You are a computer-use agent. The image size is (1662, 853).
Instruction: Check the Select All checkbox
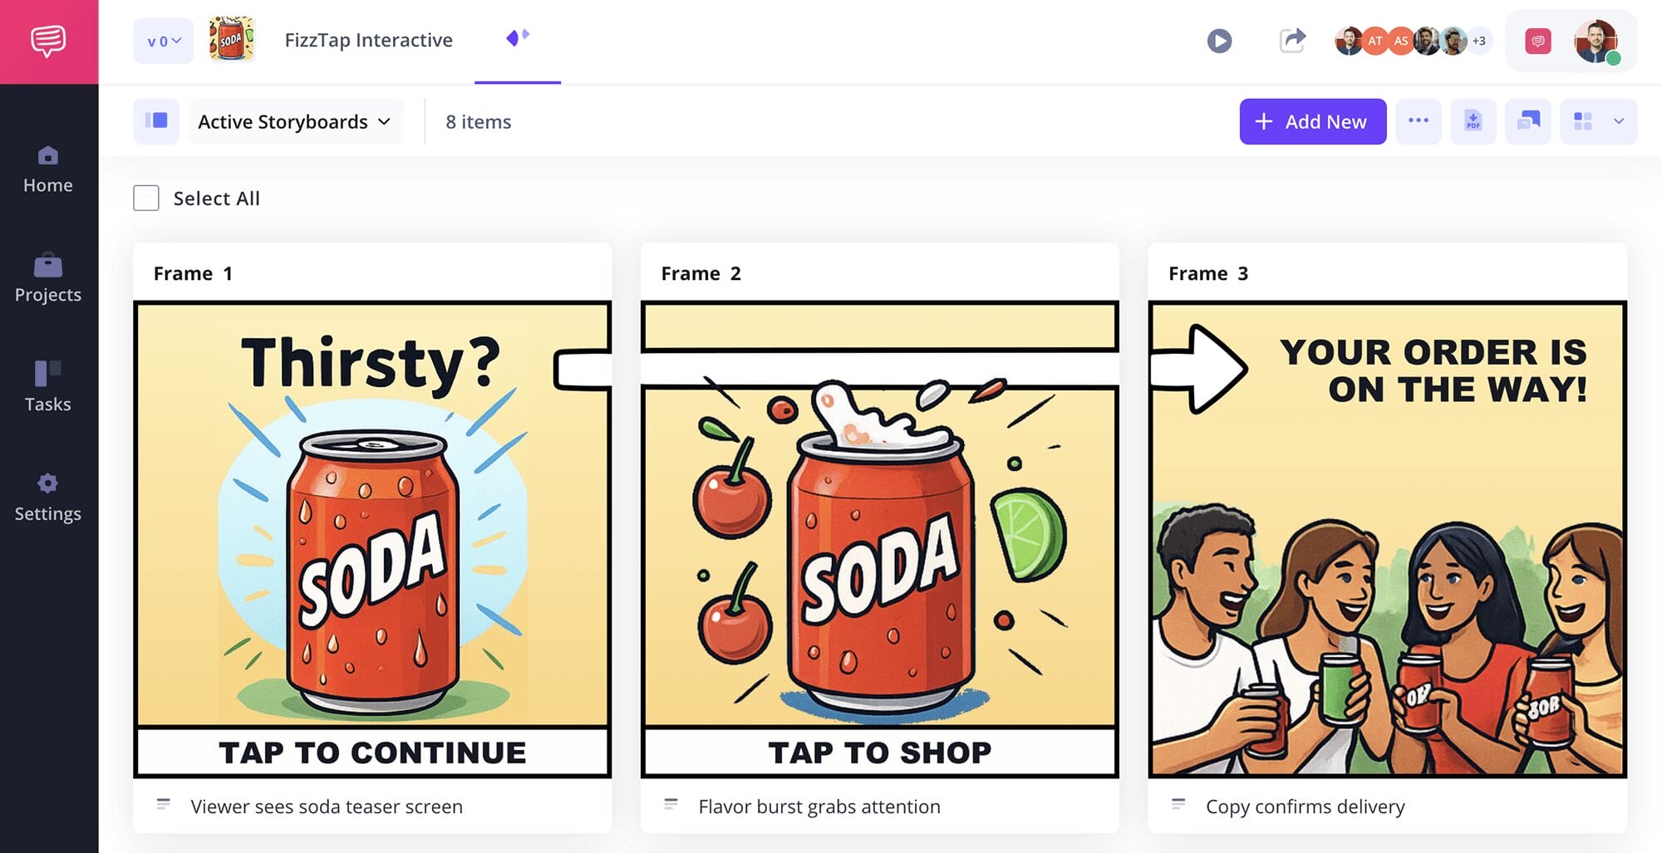click(x=146, y=198)
